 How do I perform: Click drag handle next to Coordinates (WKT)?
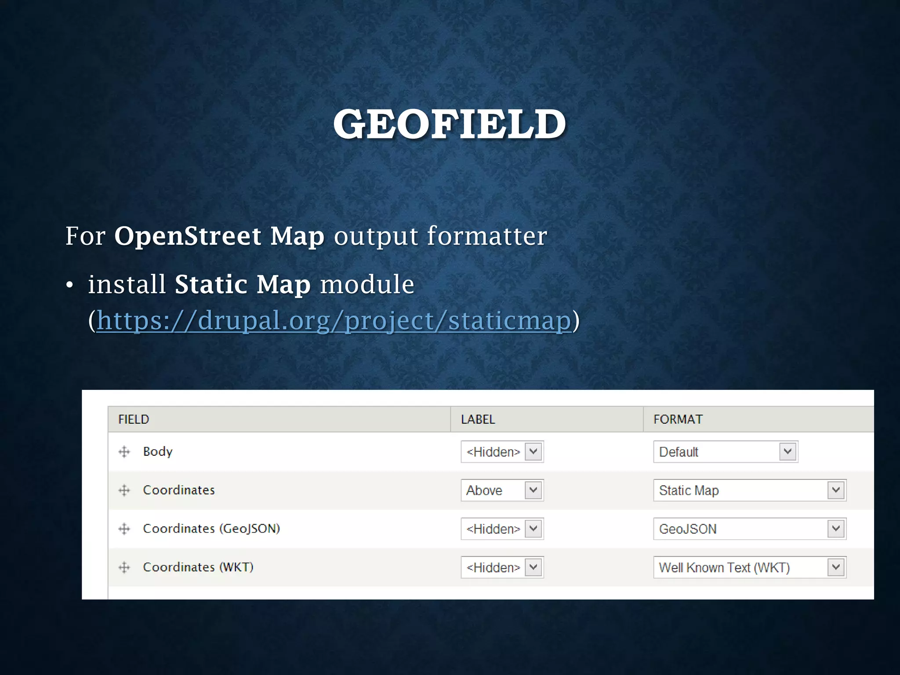(124, 567)
